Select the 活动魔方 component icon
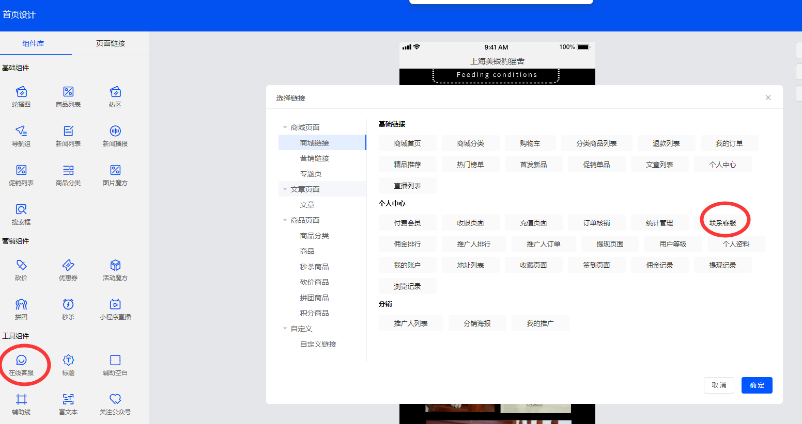Screen dimensions: 802x424 coord(115,265)
